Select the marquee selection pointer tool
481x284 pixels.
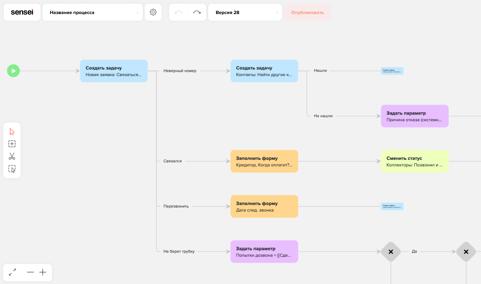coord(12,169)
